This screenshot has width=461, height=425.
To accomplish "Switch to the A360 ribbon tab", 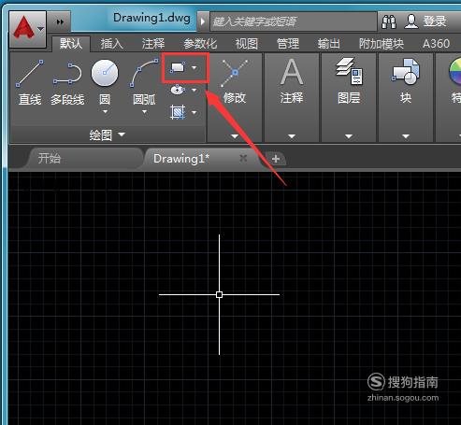I will coord(436,44).
